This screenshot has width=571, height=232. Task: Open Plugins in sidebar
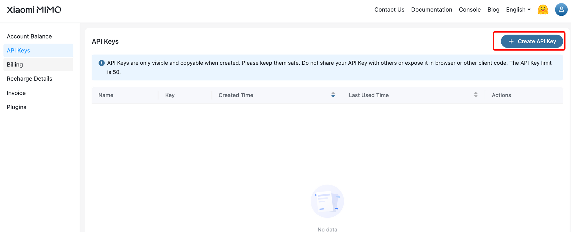pos(38,107)
